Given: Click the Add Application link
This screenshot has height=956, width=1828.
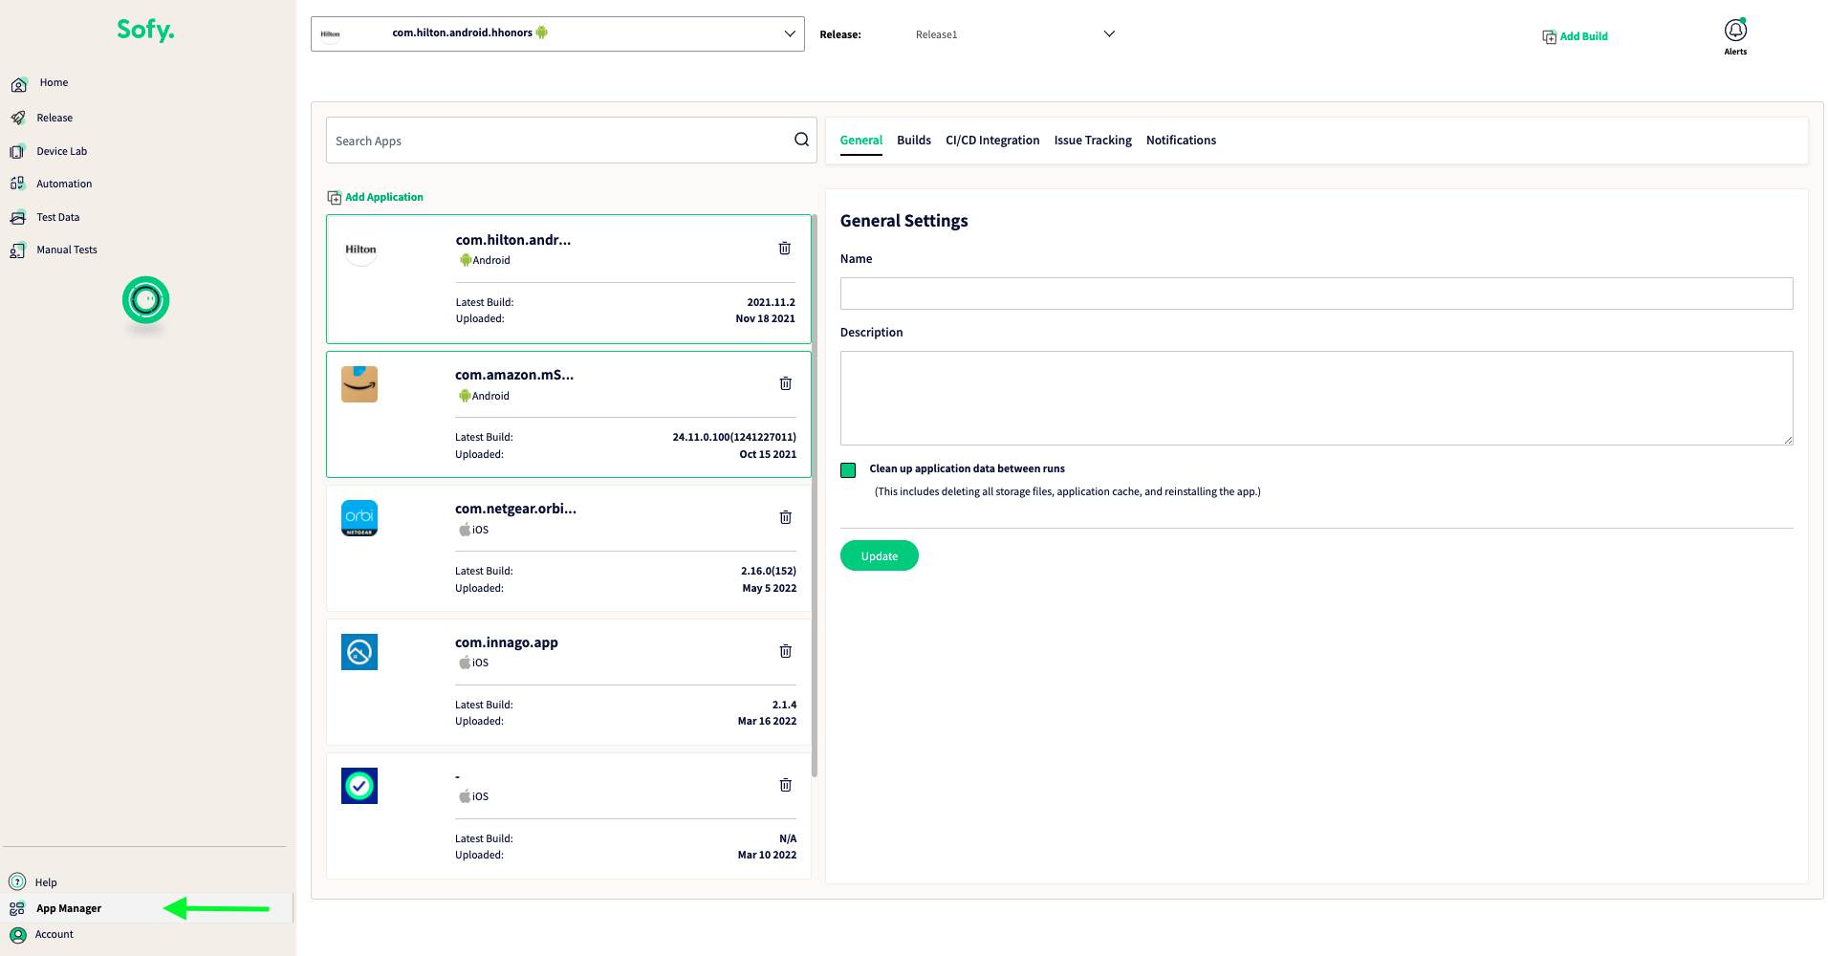Looking at the screenshot, I should (x=384, y=197).
